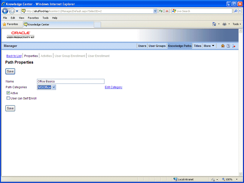Click the Internet Explorer title bar icon
This screenshot has width=244, height=183.
point(3,4)
